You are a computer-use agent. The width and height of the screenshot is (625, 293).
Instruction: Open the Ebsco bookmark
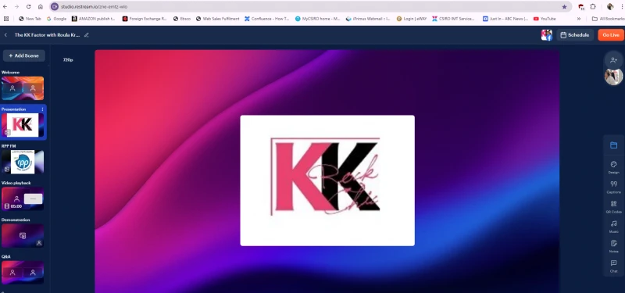point(182,19)
